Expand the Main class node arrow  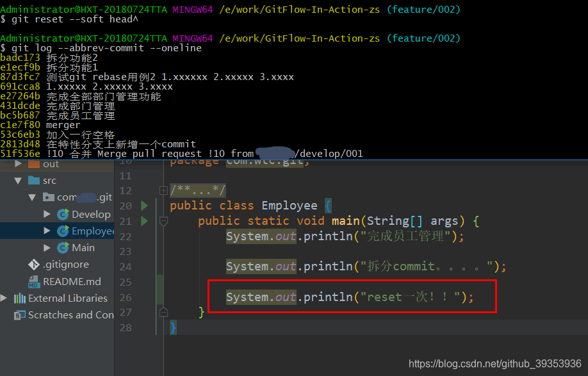tap(47, 247)
